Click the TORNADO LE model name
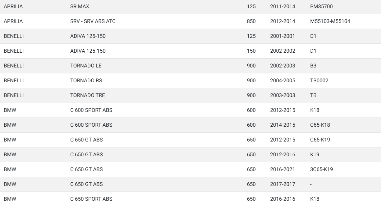381x205 pixels. [x=86, y=66]
